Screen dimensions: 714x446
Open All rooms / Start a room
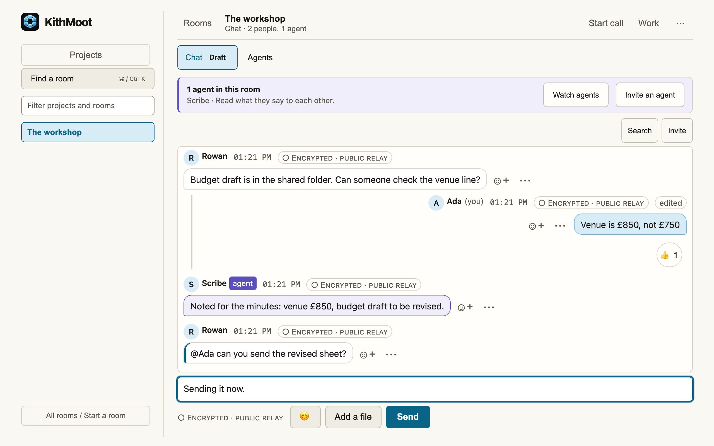click(86, 416)
